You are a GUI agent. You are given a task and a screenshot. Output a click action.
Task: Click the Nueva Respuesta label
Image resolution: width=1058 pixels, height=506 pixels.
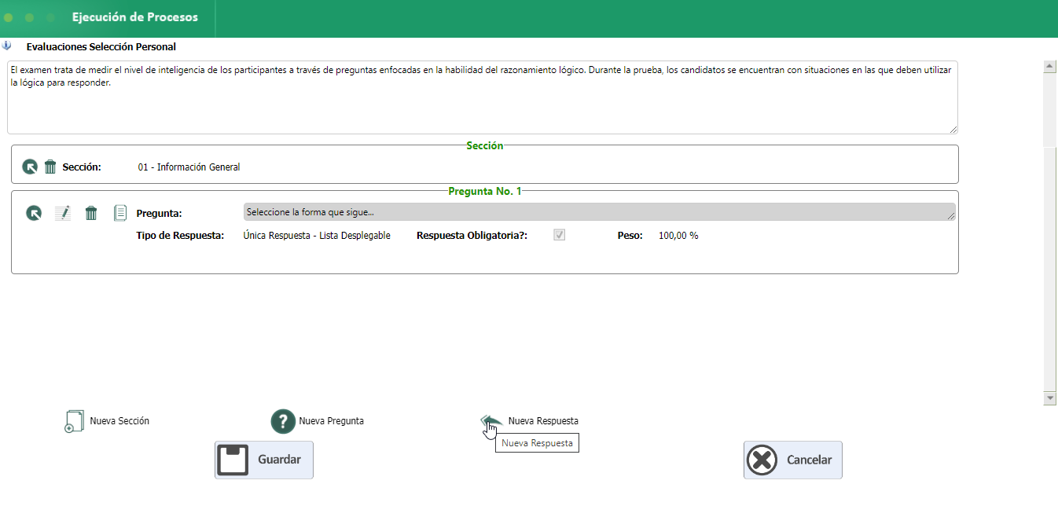coord(543,421)
